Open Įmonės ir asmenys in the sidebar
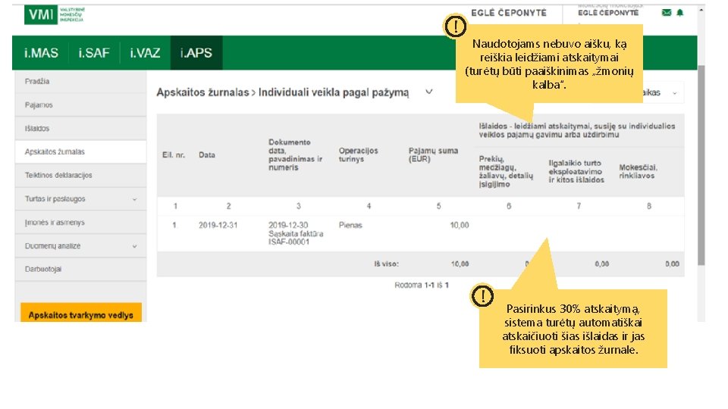This screenshot has width=728, height=409. (80, 223)
